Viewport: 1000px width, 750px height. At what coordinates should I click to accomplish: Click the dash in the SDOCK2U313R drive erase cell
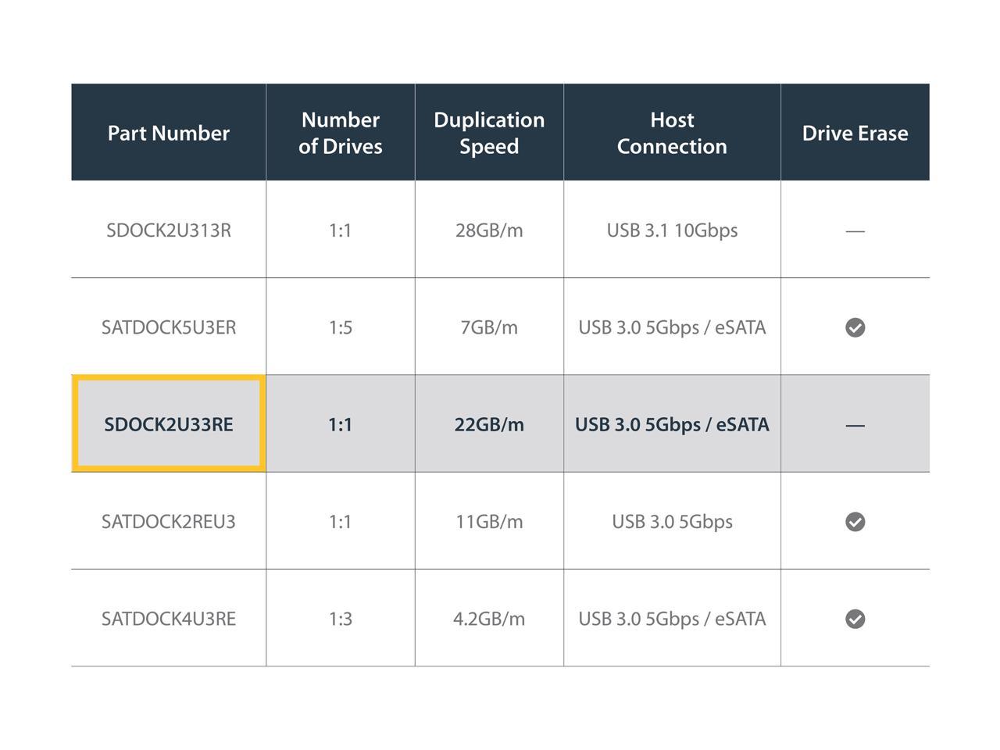[x=855, y=231]
